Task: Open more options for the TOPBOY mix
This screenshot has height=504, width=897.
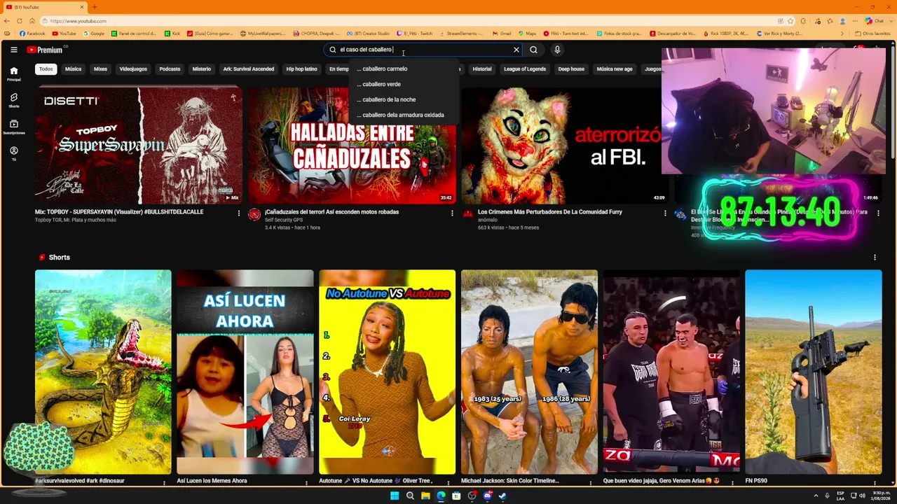Action: [x=238, y=213]
